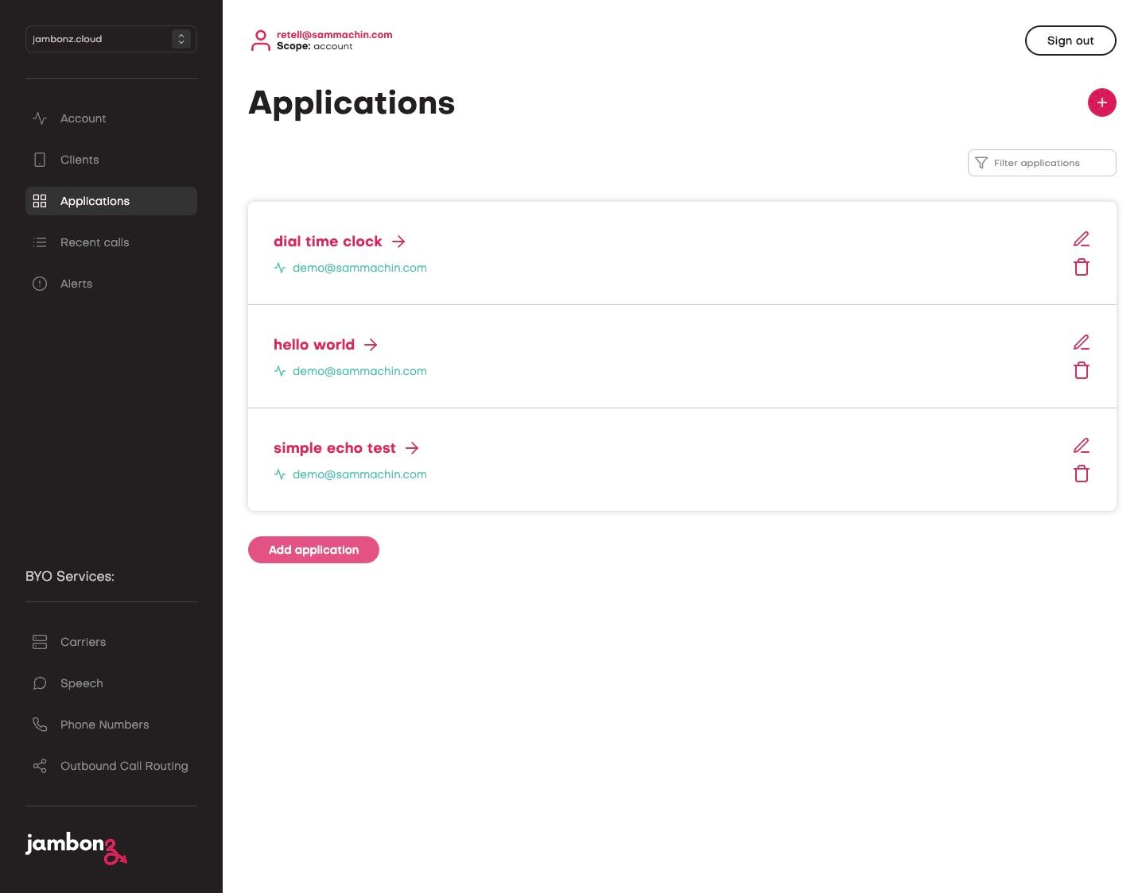Open the Clients page
Screen dimensions: 1142x893
click(80, 160)
